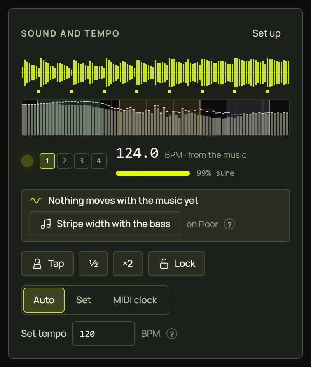Click the sine wave icon

point(36,201)
